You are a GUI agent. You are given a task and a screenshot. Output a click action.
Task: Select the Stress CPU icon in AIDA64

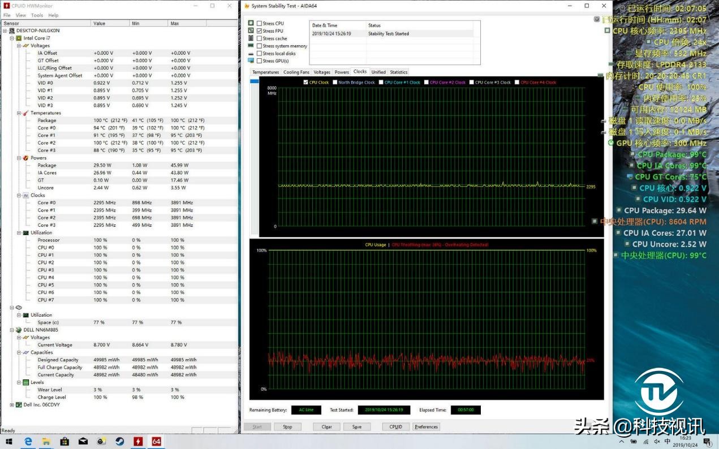pos(251,23)
